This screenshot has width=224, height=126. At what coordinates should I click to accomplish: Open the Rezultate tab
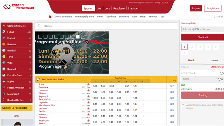pos(119,8)
